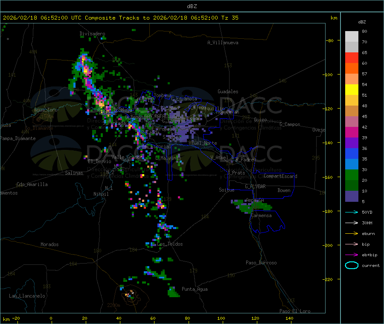
Task: Click the 'Lag.Llancanelo' map label
Action: pyautogui.click(x=27, y=296)
